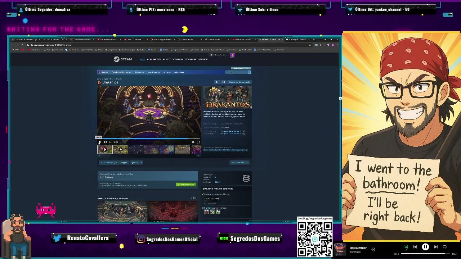Screen dimensions: 461x259
Task: Open the Categorias store tab
Action: click(x=139, y=72)
